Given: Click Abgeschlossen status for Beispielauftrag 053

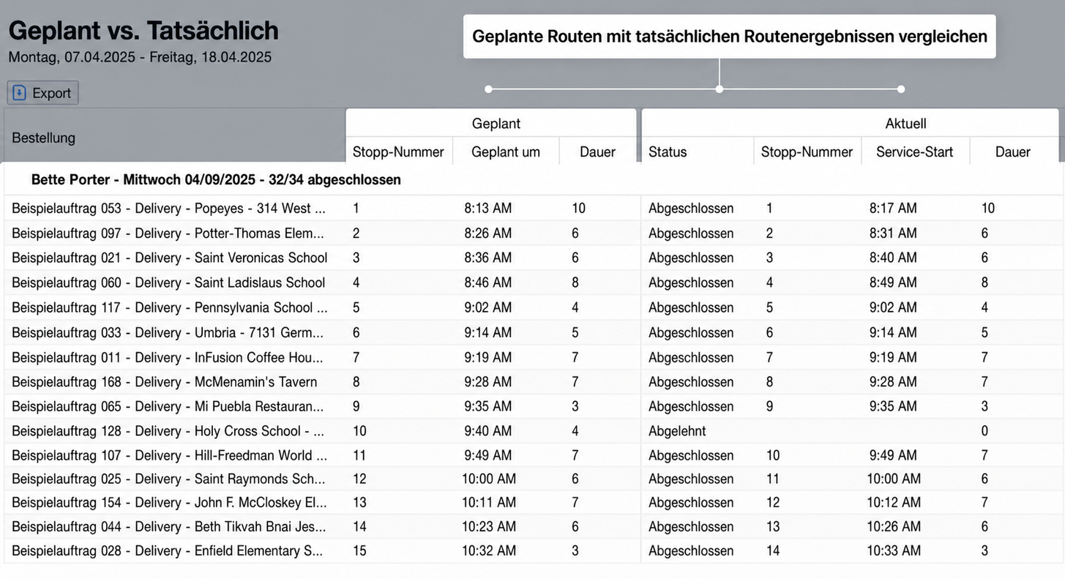Looking at the screenshot, I should pyautogui.click(x=691, y=209).
